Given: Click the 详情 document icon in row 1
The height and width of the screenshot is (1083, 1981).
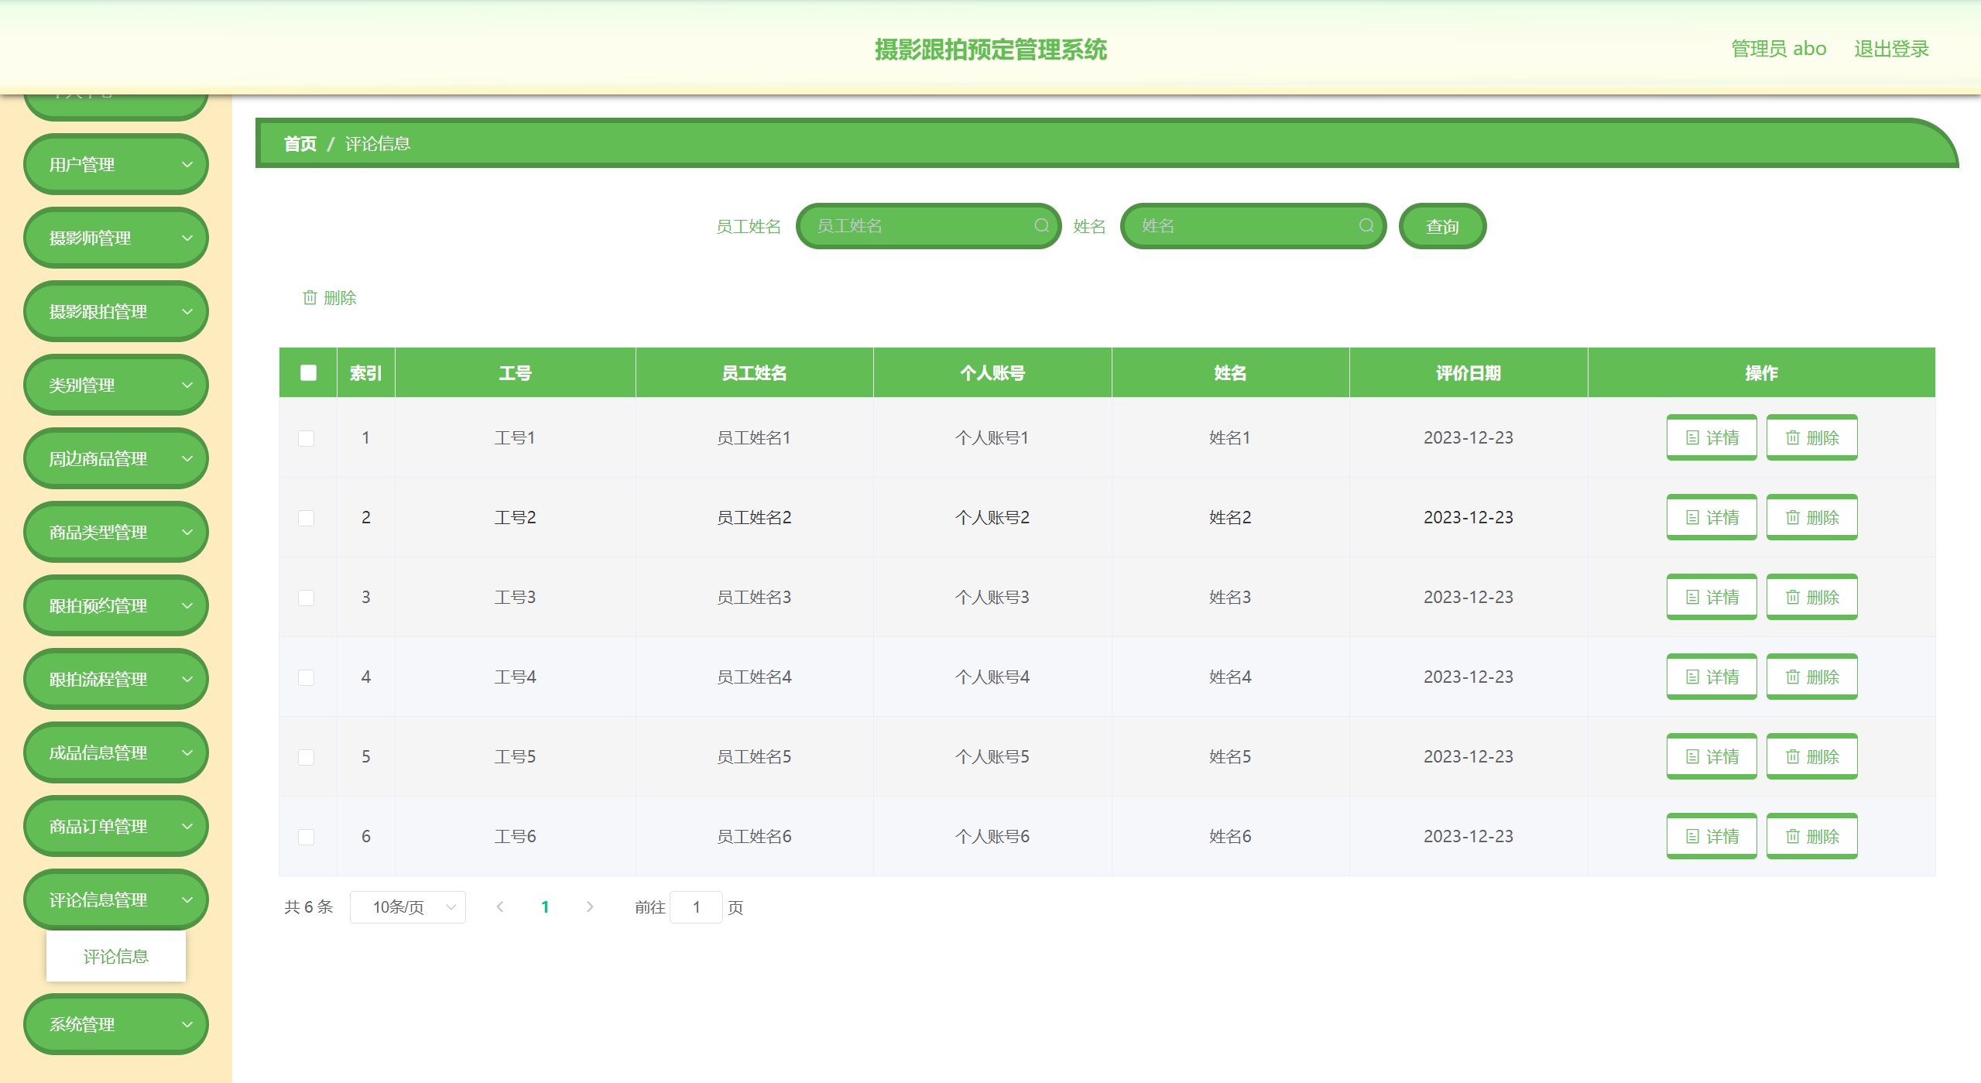Looking at the screenshot, I should click(x=1692, y=437).
